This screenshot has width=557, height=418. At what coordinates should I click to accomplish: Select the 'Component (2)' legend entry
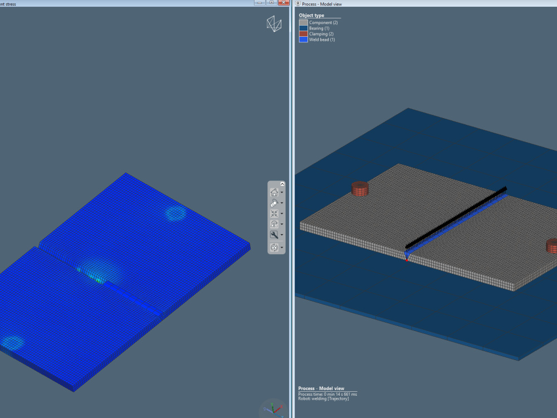click(323, 22)
